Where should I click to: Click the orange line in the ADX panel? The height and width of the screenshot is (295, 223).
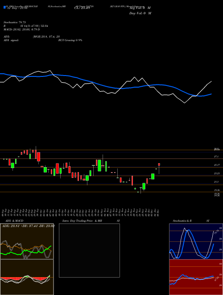click(x=35, y=247)
